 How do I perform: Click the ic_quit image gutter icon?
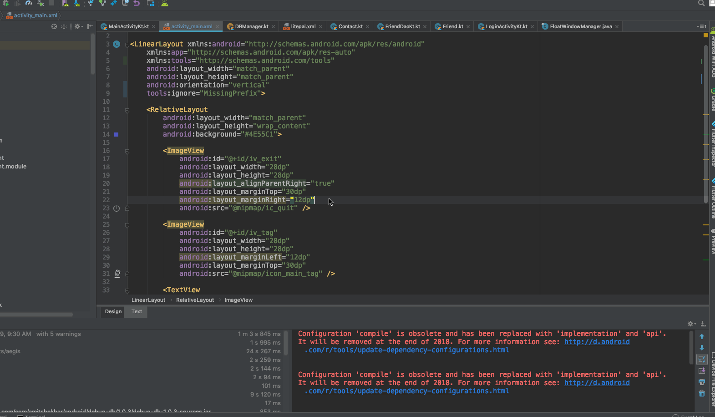117,208
